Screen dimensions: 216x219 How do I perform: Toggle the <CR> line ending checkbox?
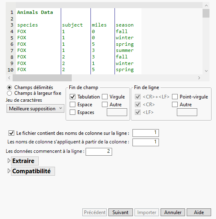138,105
